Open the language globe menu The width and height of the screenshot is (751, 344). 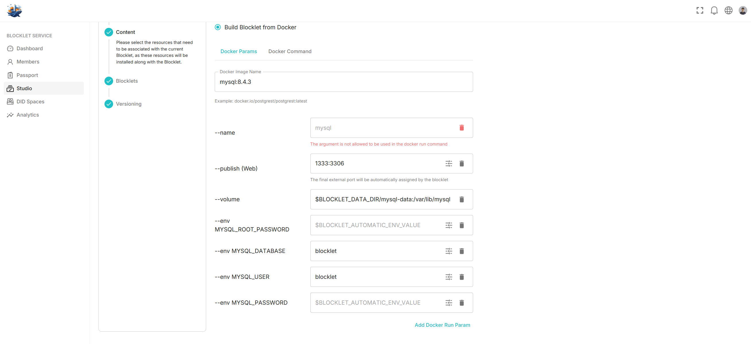coord(728,11)
